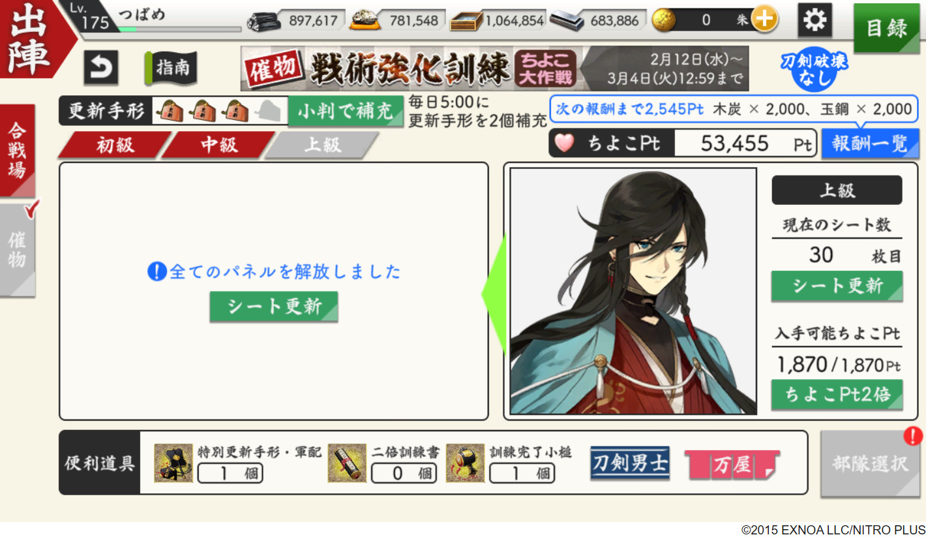Click the 特別更新手形・軍配 item icon
926x537 pixels.
(173, 463)
